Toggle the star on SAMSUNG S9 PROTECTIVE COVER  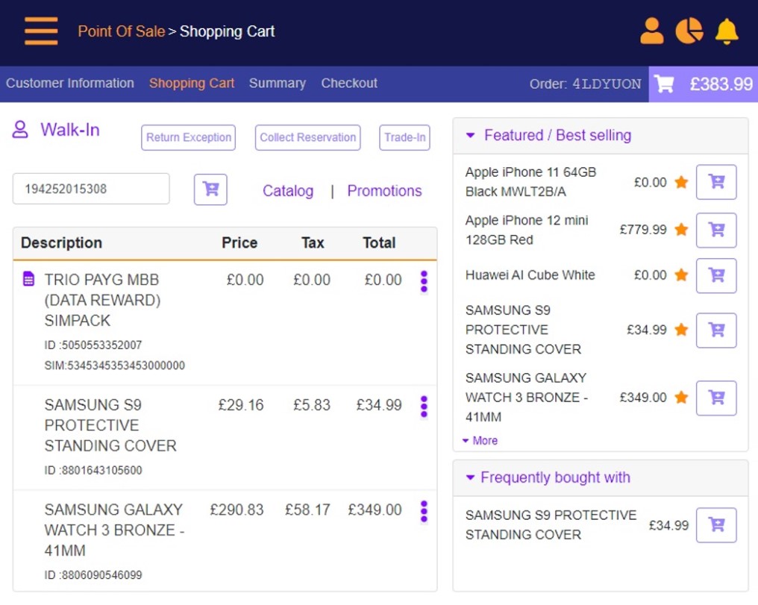tap(680, 330)
